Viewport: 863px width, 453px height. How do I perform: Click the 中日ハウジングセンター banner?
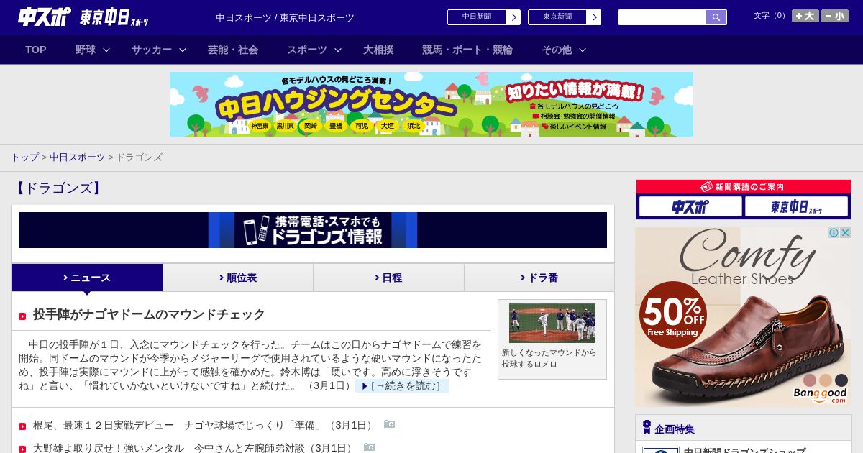point(431,104)
